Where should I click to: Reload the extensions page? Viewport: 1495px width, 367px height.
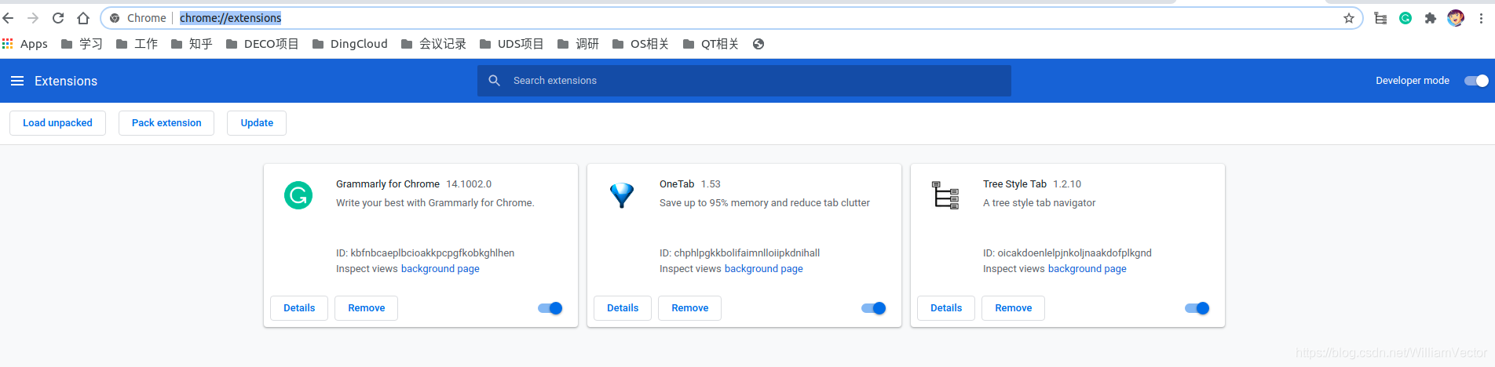tap(58, 18)
